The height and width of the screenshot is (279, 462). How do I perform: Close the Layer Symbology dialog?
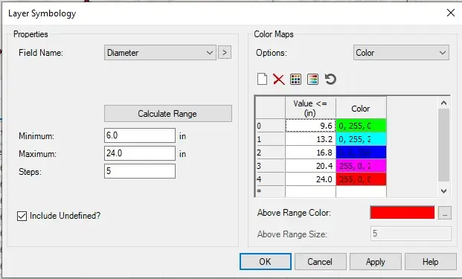(x=451, y=13)
